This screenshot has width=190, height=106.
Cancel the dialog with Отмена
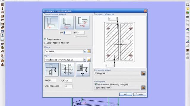click(x=140, y=94)
